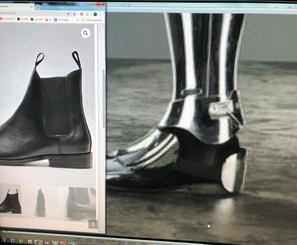Image resolution: width=297 pixels, height=245 pixels.
Task: Open the PostImages bookmark
Action: (x=61, y=20)
